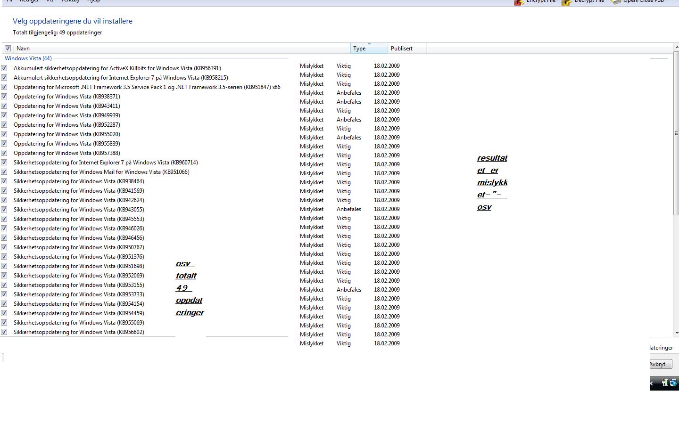Uncheck the ActiveX Killbits KB956391 update
The height and width of the screenshot is (424, 679).
point(4,68)
